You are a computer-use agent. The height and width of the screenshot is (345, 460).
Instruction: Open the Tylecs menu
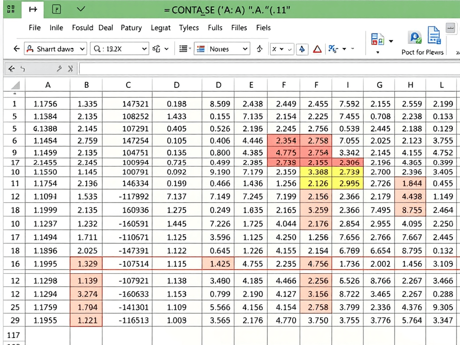click(189, 28)
